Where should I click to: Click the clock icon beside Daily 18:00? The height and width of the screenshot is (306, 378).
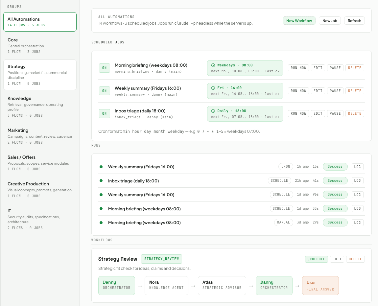click(213, 111)
